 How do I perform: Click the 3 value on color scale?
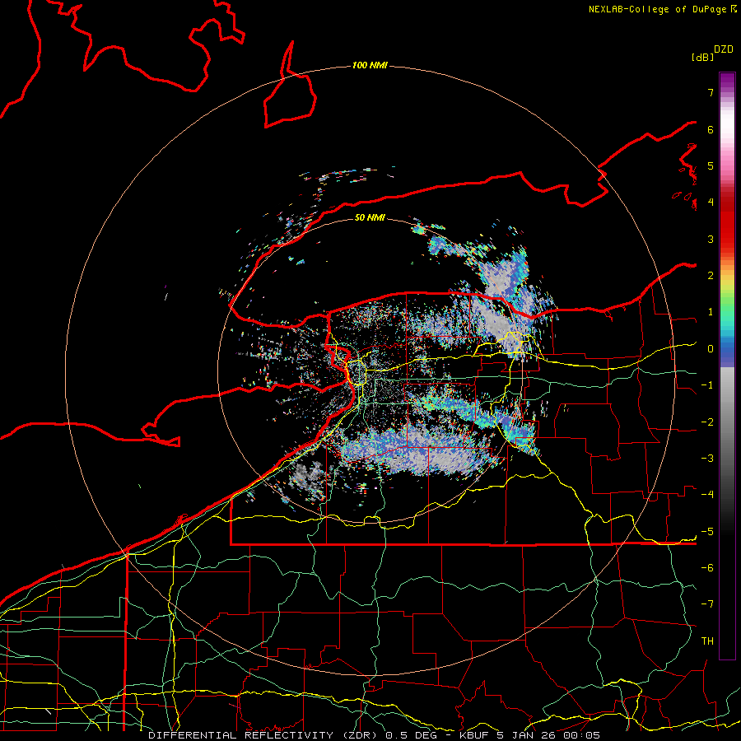(x=711, y=239)
